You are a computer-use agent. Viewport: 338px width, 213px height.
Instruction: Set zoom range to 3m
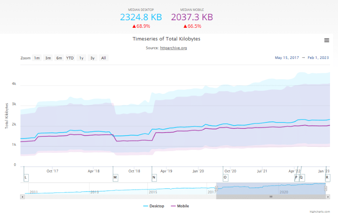48,58
